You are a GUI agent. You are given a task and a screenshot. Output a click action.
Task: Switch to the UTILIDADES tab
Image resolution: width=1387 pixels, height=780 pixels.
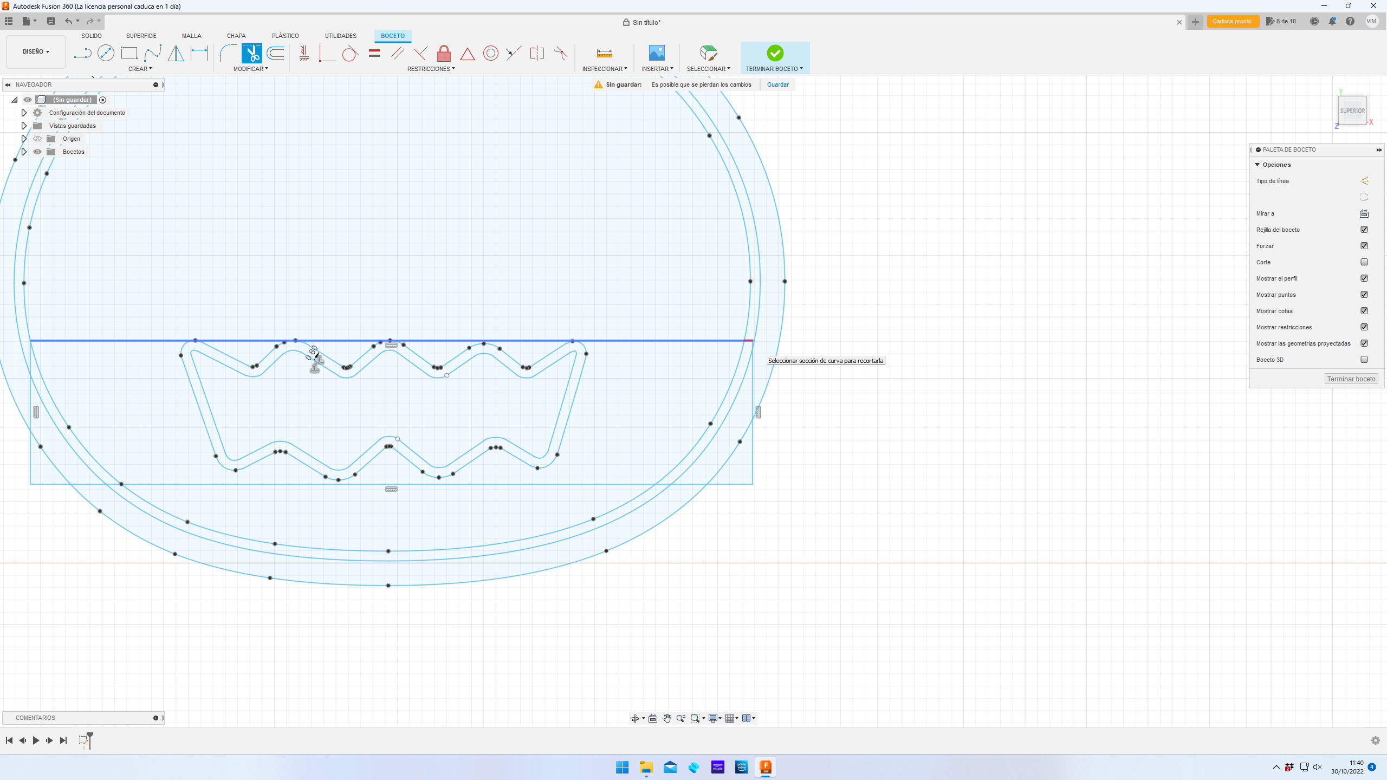[x=340, y=36]
